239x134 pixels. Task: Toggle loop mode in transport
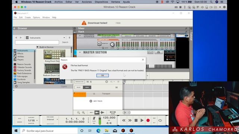[x=160, y=121]
